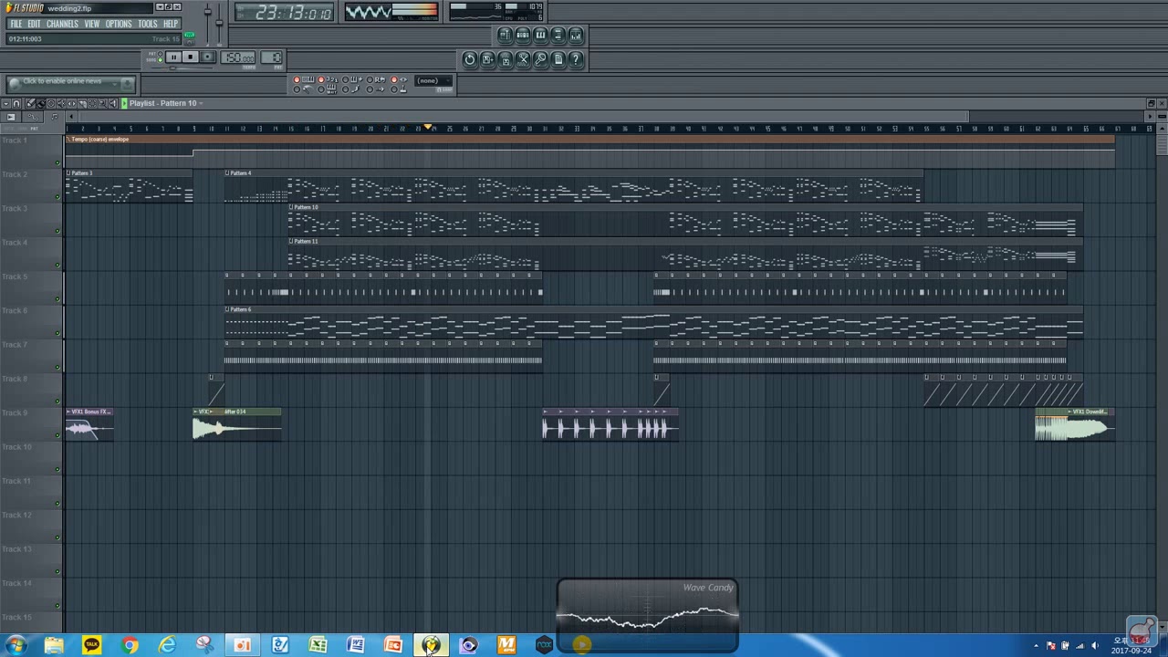Open the FILE menu
The image size is (1168, 657).
click(16, 24)
